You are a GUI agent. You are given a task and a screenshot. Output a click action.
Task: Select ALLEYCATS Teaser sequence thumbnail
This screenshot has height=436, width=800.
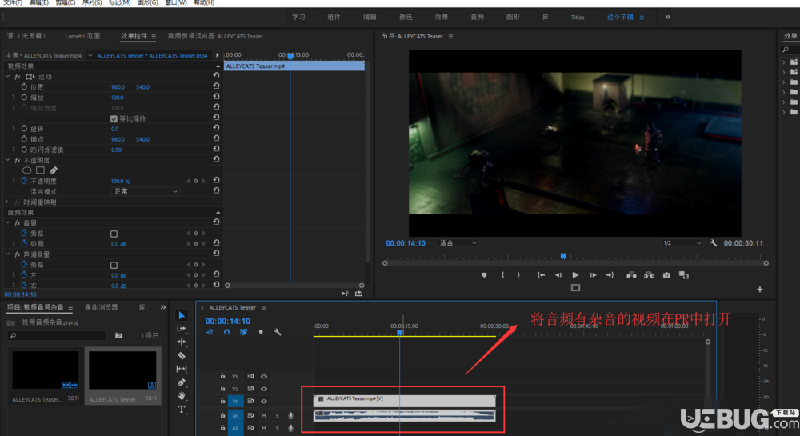[122, 370]
